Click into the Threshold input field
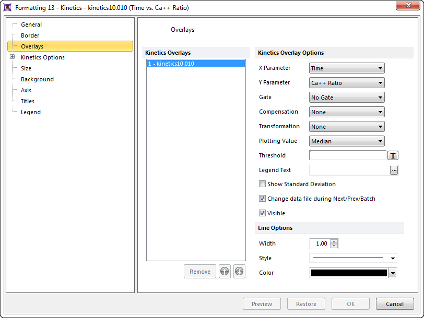 348,155
